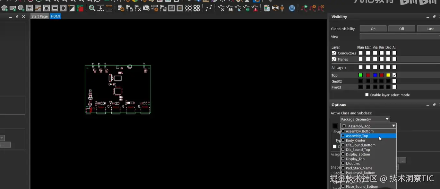Viewport: 440px width, 189px height.
Task: Click the waveform with green checkmark icon
Action: click(x=246, y=8)
